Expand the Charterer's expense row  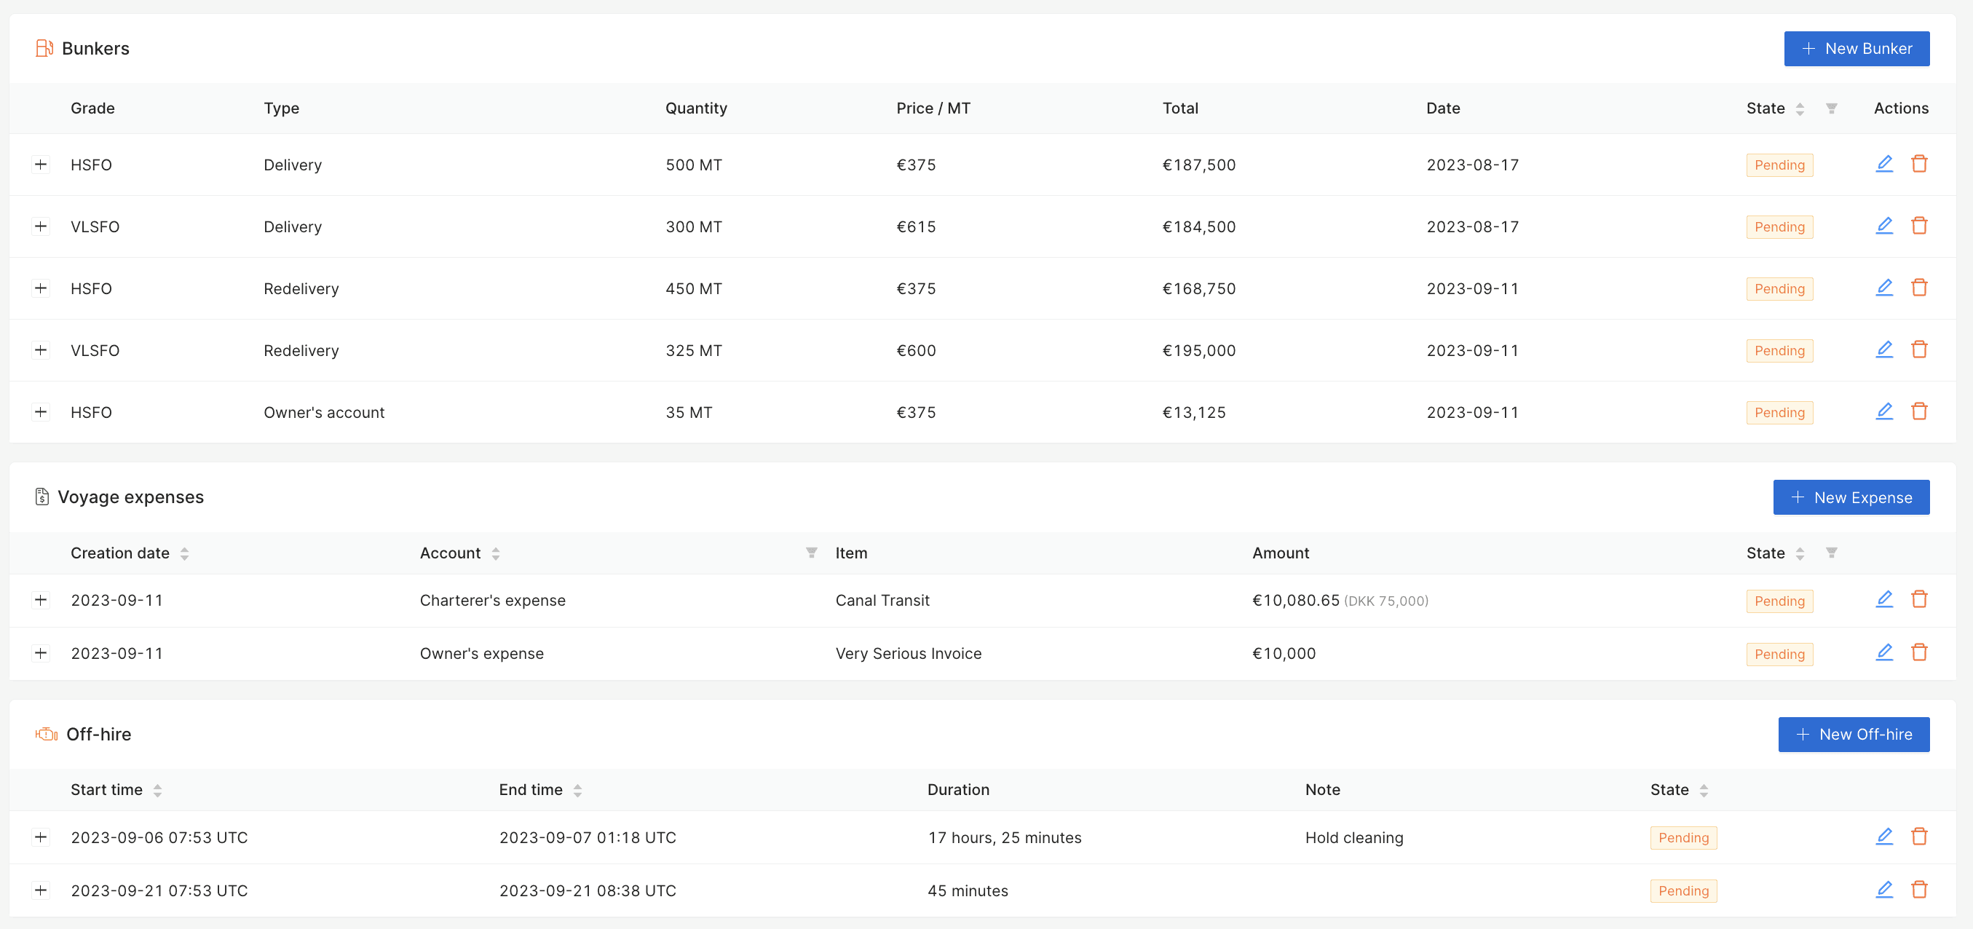coord(41,600)
